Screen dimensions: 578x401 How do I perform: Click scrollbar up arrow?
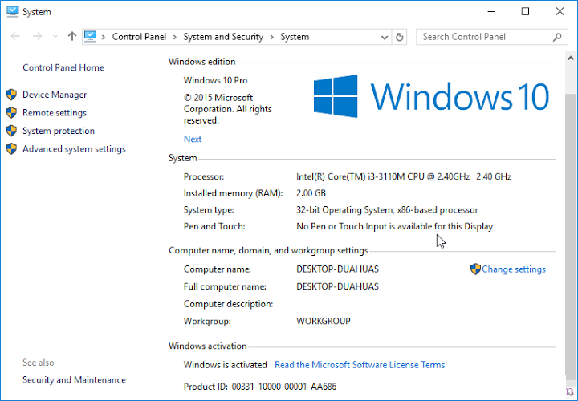pyautogui.click(x=571, y=59)
